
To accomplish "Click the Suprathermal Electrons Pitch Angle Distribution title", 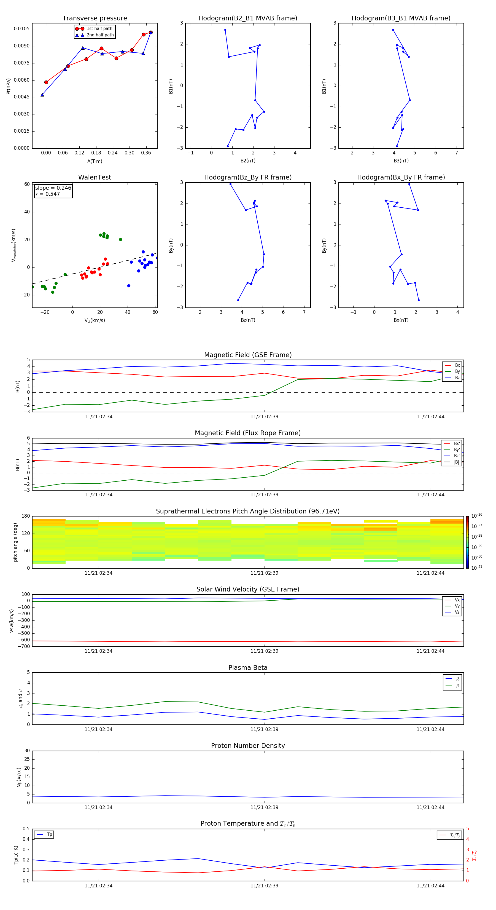I will tap(248, 512).
